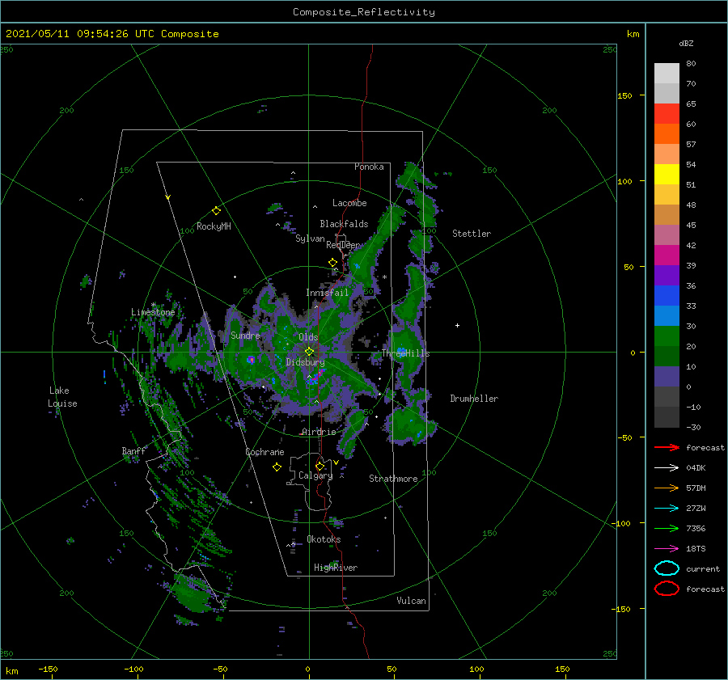Viewport: 728px width, 680px height.
Task: Click the asterisk marker above Limestone
Action: click(153, 305)
